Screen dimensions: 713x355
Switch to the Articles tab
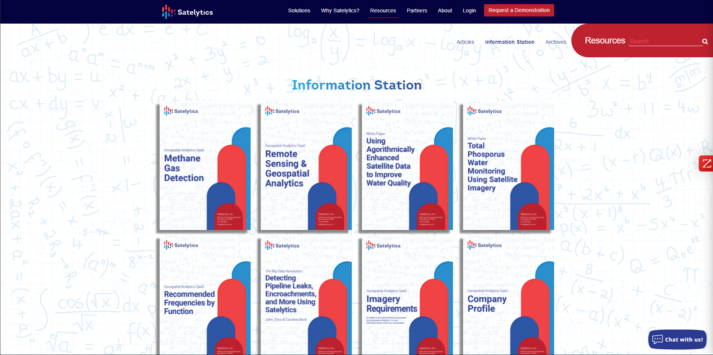pyautogui.click(x=465, y=42)
